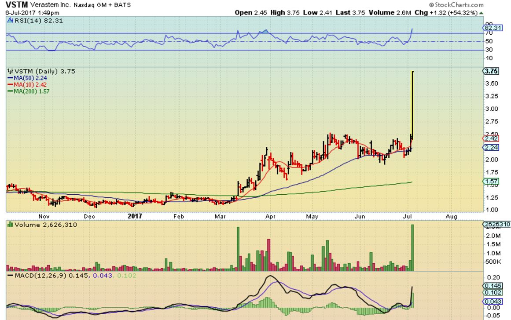
Task: Click the 'Last 3.75' header value
Action: click(350, 13)
